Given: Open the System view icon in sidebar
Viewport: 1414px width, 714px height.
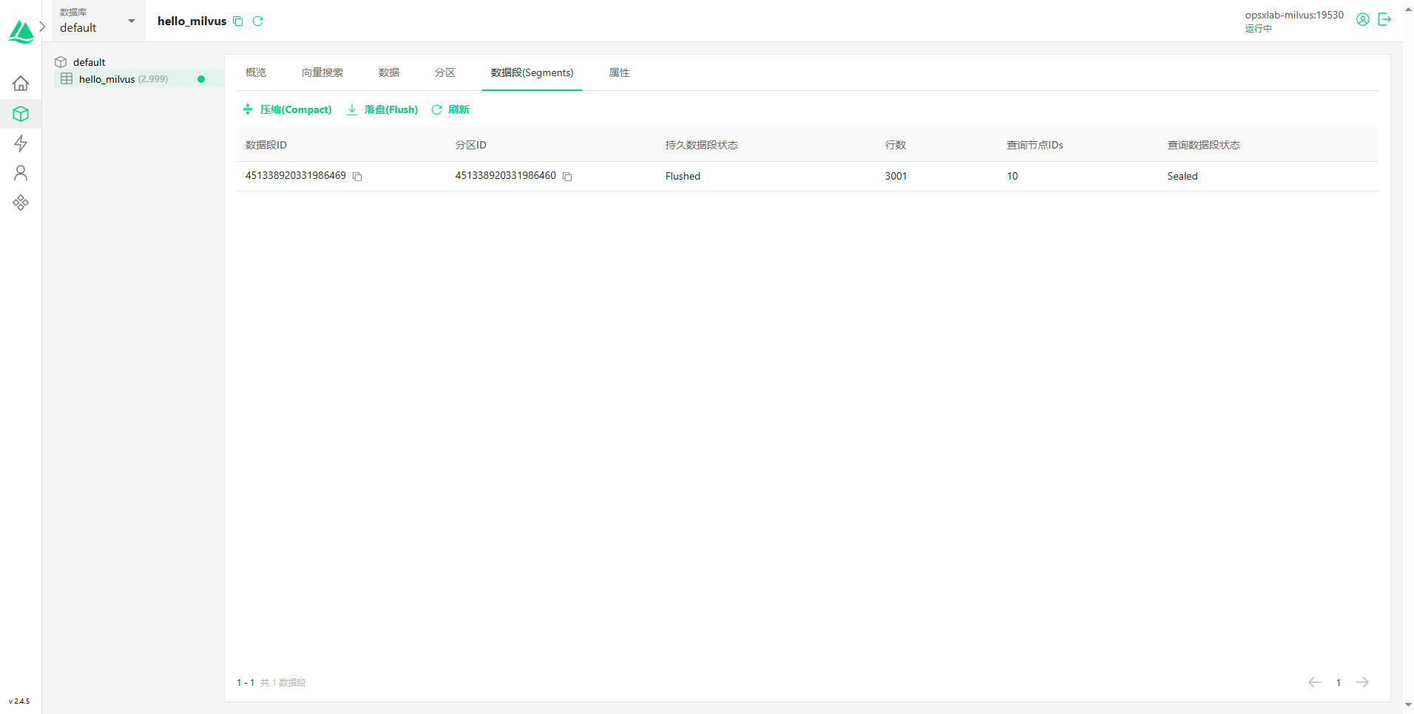Looking at the screenshot, I should point(21,203).
